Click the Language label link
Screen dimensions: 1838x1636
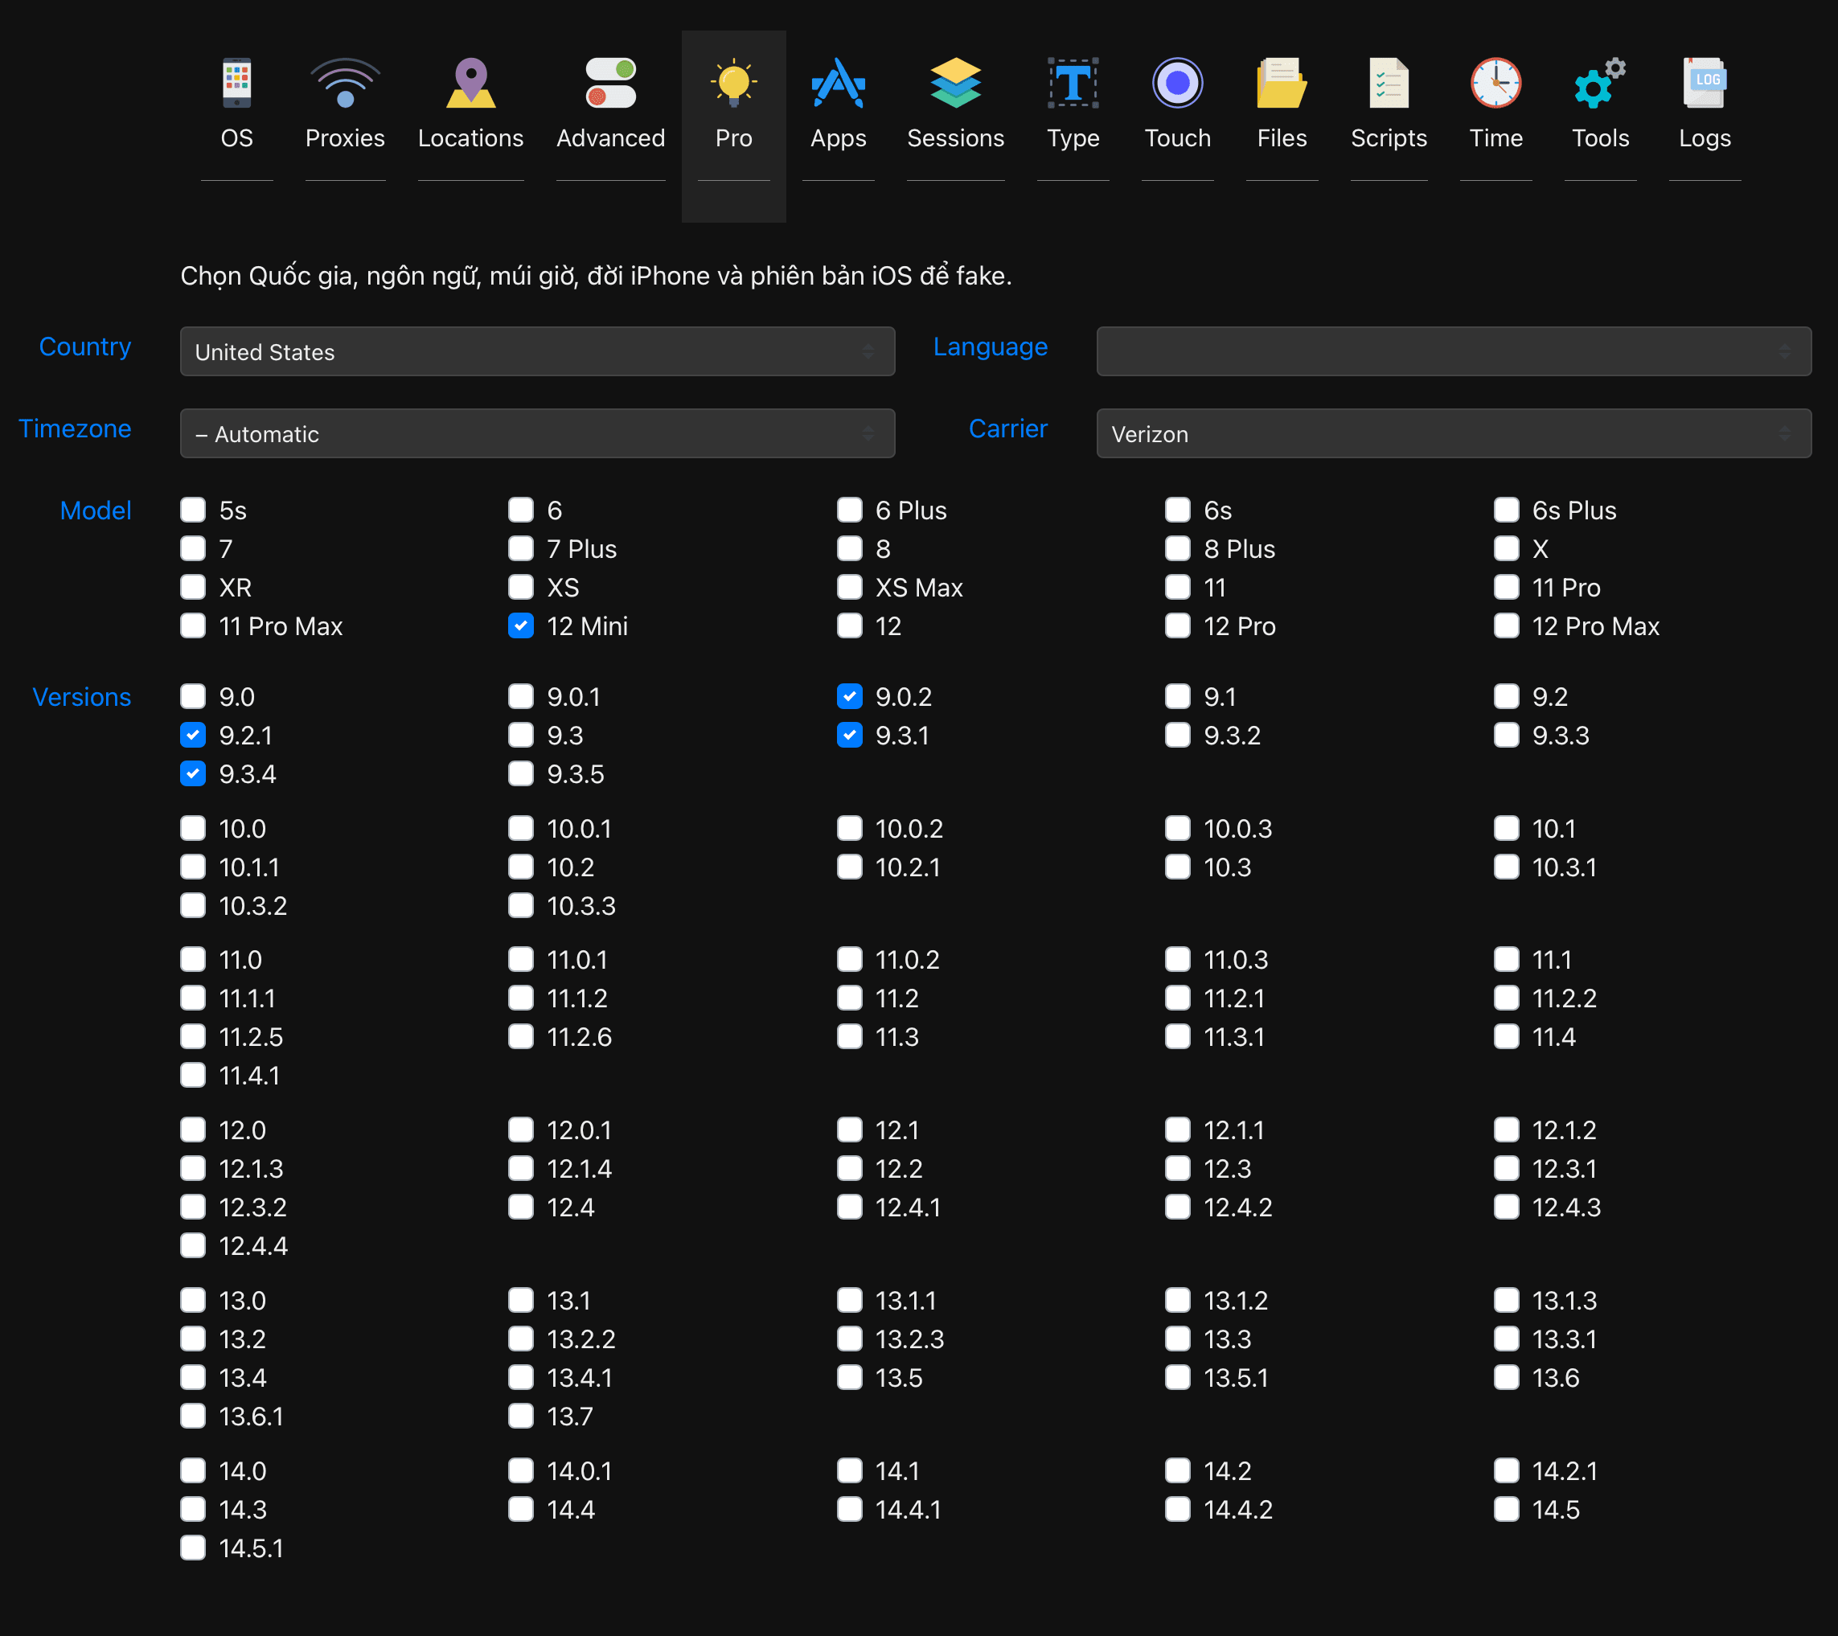(990, 347)
